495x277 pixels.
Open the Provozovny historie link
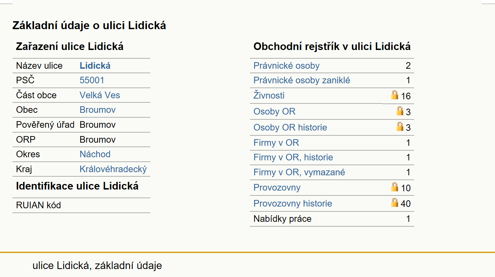(x=293, y=203)
